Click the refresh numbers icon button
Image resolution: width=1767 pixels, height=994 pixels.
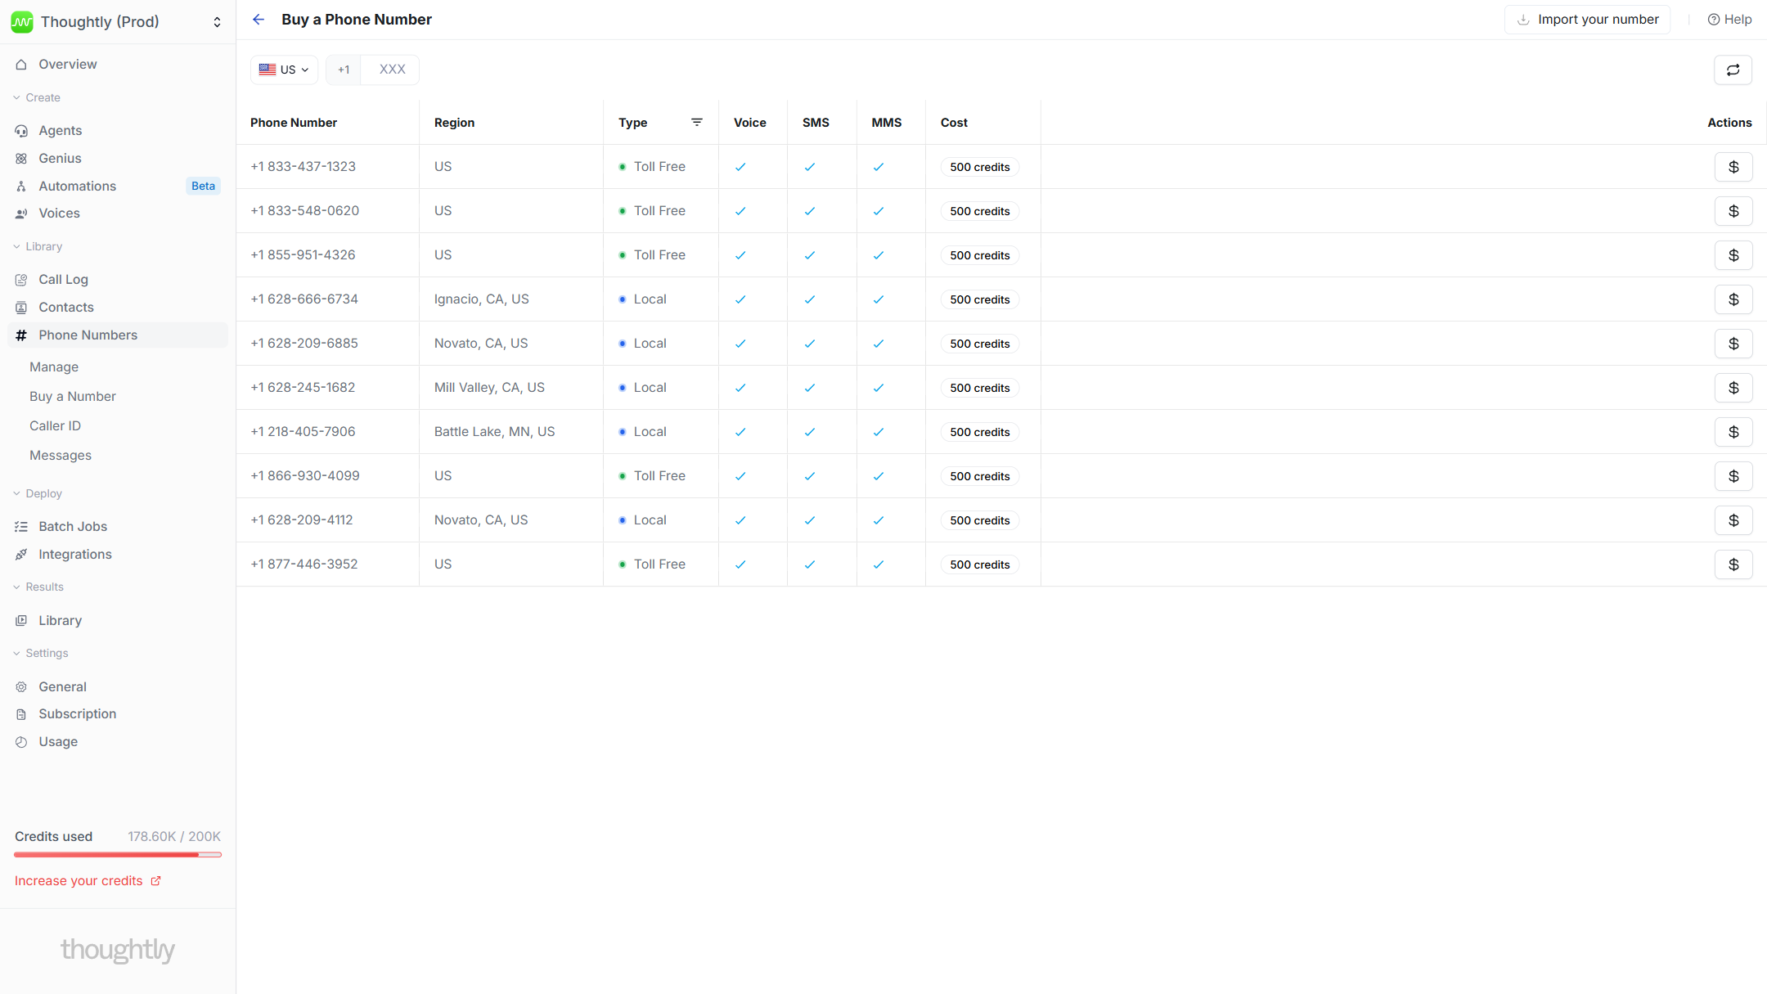coord(1733,70)
